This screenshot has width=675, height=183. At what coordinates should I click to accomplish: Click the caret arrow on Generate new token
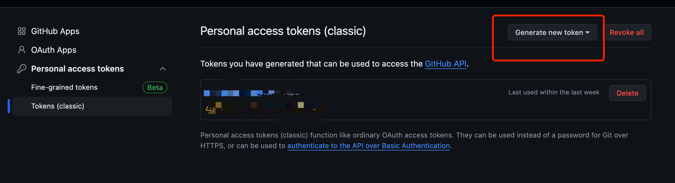pyautogui.click(x=587, y=33)
